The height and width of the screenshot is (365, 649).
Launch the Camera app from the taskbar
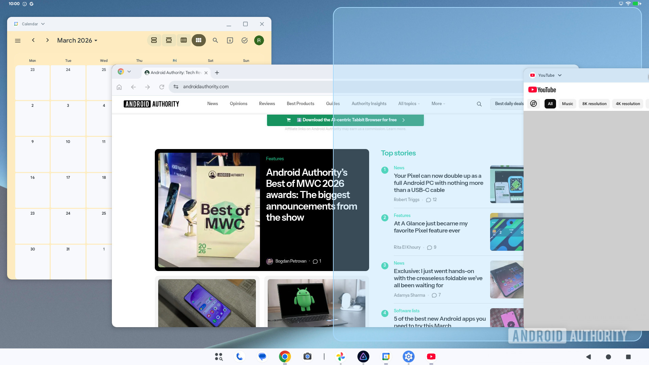click(307, 357)
